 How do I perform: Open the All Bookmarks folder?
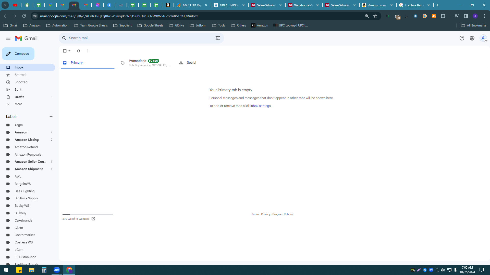(474, 25)
